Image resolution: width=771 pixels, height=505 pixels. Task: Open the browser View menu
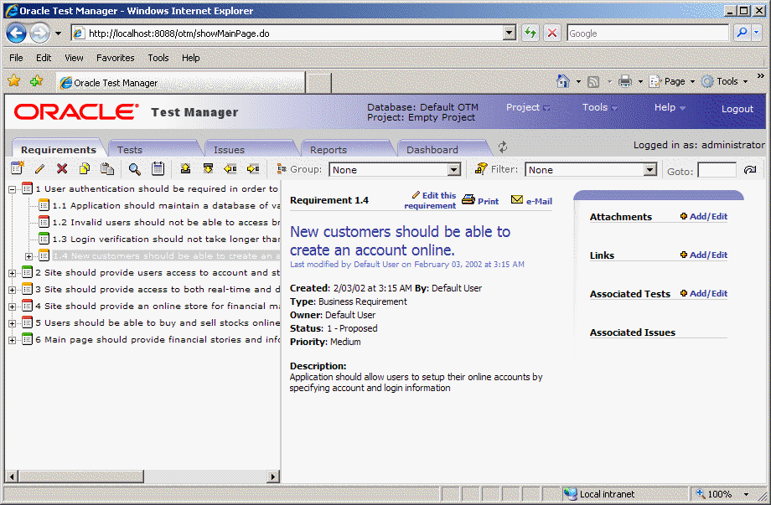pos(75,58)
